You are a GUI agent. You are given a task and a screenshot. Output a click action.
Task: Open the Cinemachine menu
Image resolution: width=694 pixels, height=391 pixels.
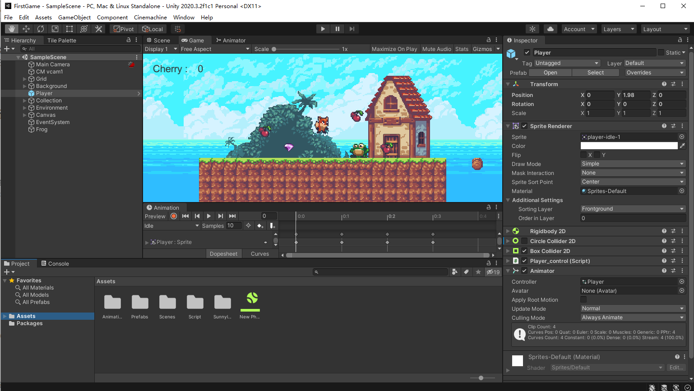(x=150, y=17)
